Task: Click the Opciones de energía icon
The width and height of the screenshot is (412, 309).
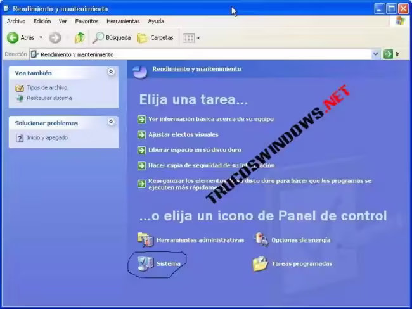Action: (x=261, y=239)
